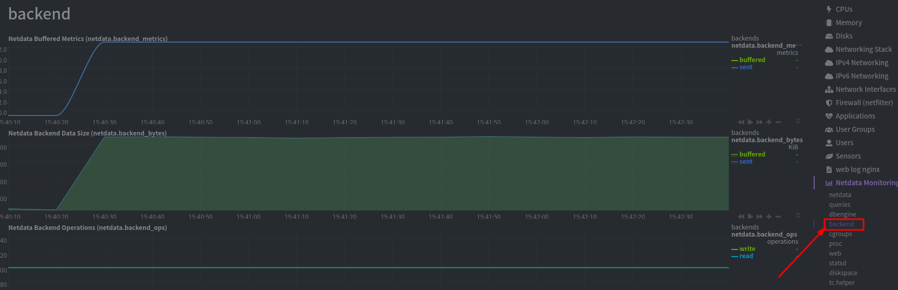Open the IPv4 Networking section
Viewport: 898px width, 290px height.
[861, 63]
